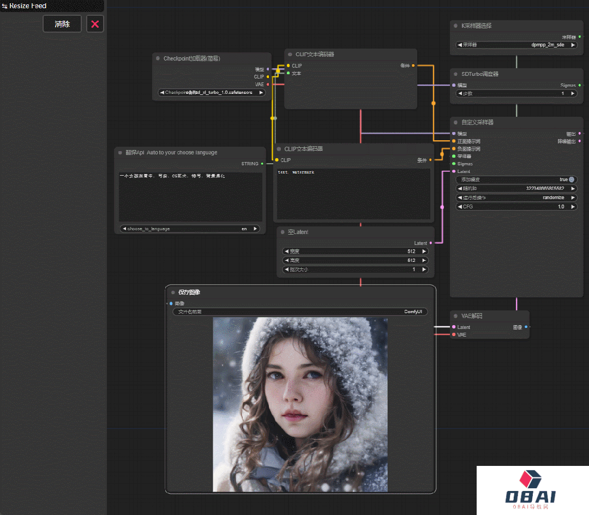Close the image feed with red X

pyautogui.click(x=95, y=24)
